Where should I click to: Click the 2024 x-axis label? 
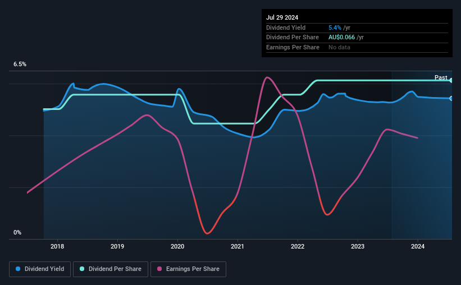tap(418, 246)
